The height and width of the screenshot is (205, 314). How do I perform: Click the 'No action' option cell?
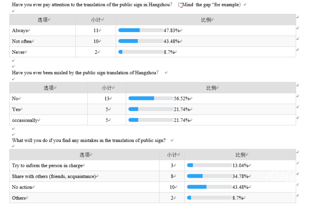point(85,187)
